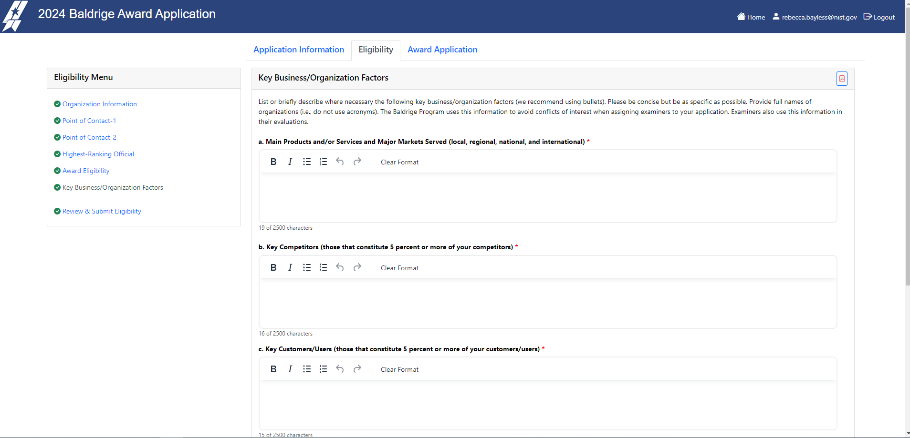
Task: Click Bold icon in Main Products editor
Action: [x=273, y=162]
